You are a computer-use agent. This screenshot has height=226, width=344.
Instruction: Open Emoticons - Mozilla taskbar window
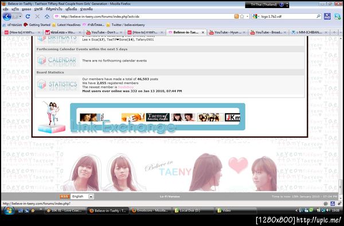coord(150,211)
